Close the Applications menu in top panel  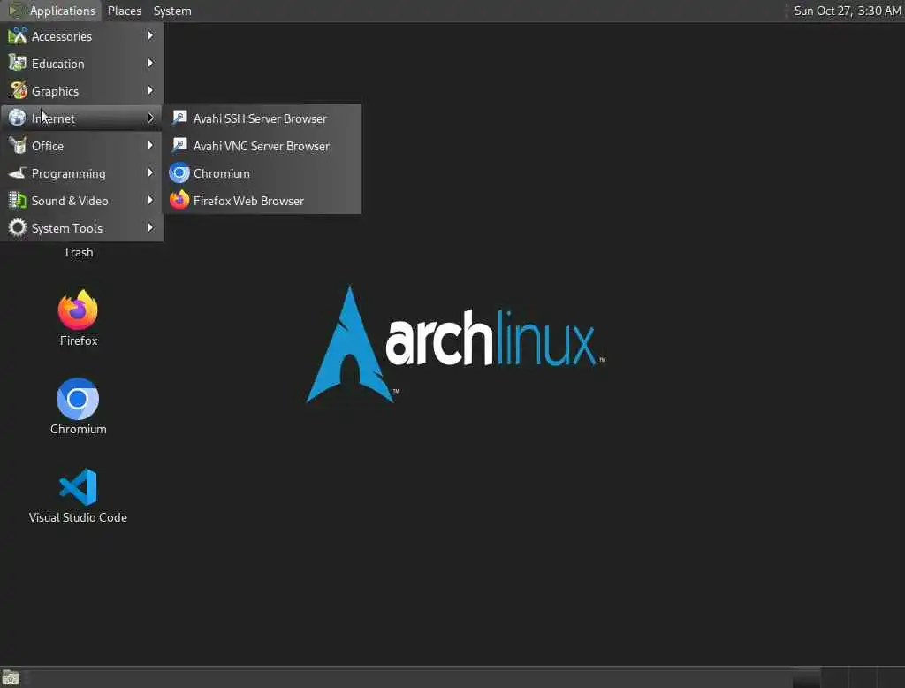point(51,11)
